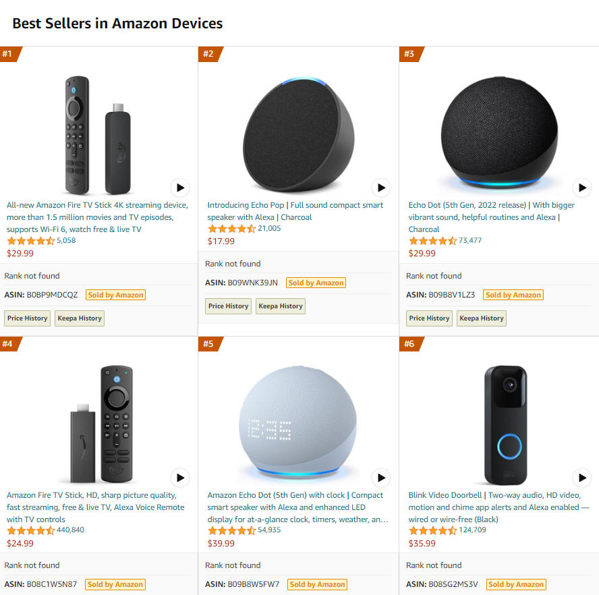
Task: Play video for Echo Dot with clock
Action: click(x=381, y=478)
